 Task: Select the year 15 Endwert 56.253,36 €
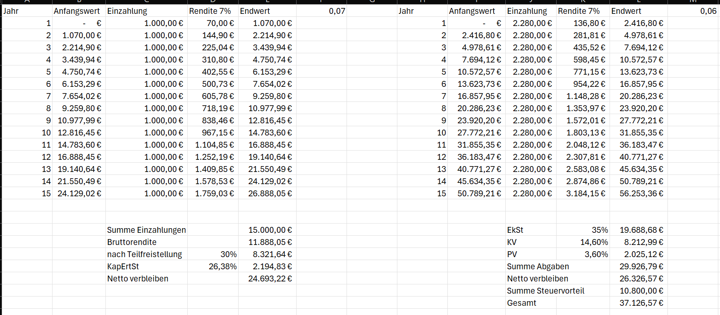coord(639,193)
